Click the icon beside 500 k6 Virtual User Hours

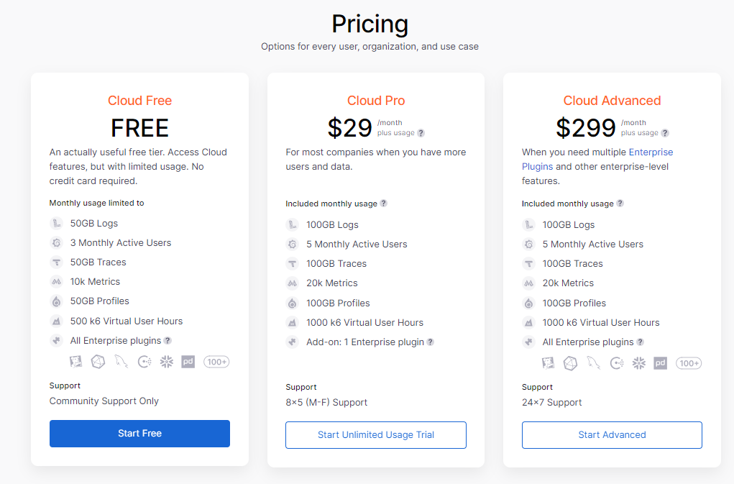(x=56, y=321)
